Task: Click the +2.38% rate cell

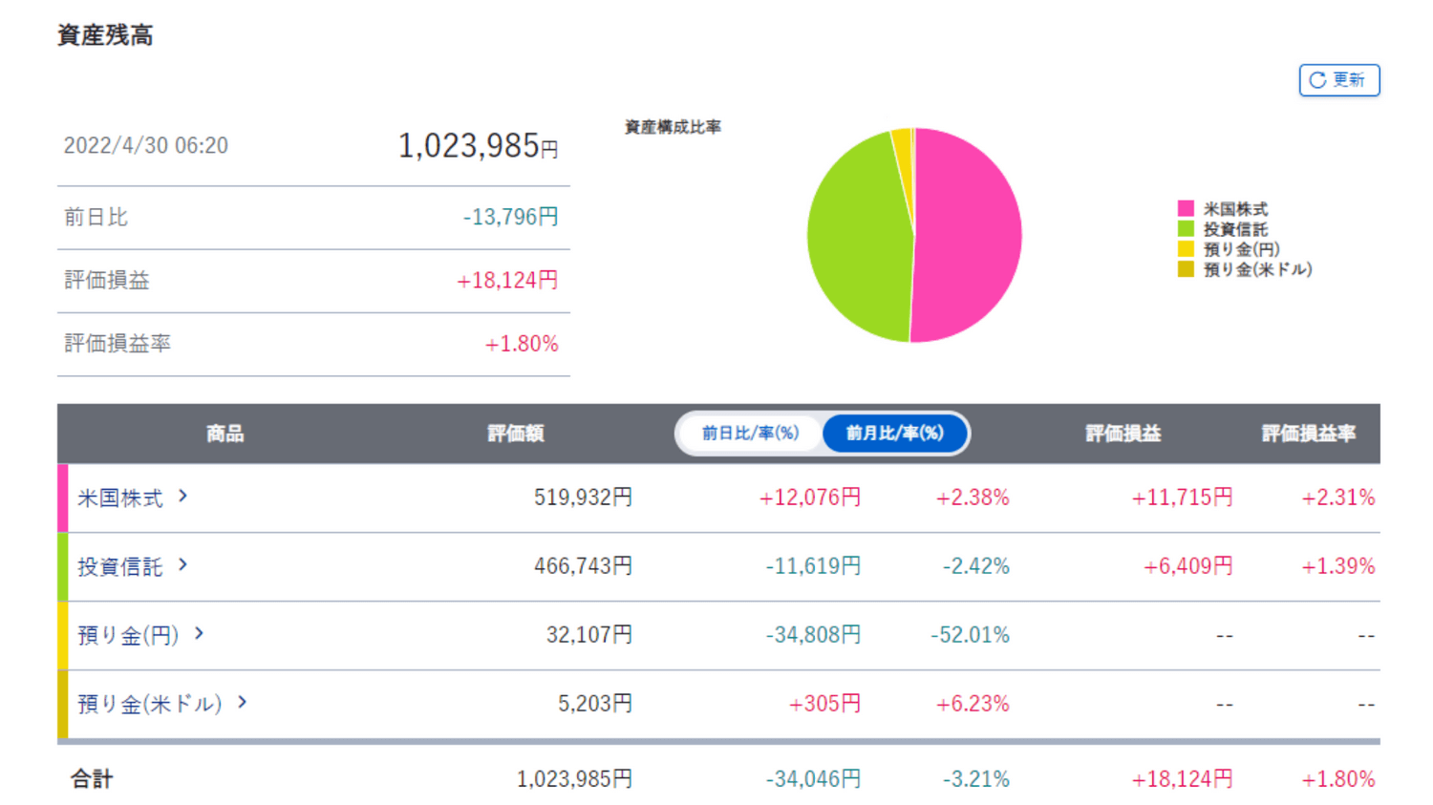Action: point(973,498)
